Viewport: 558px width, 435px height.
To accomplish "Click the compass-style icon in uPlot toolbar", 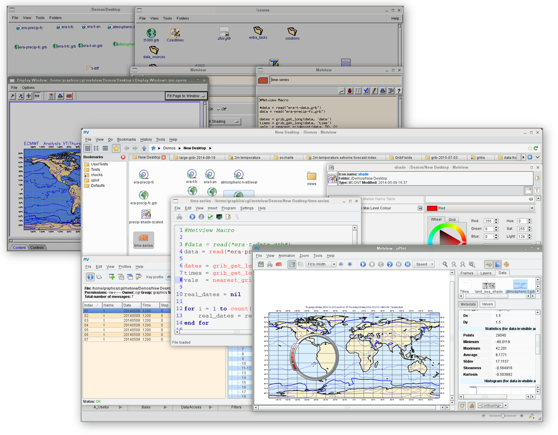I will click(x=507, y=265).
